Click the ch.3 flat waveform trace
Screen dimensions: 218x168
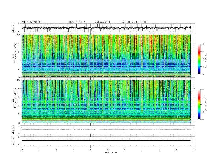[x=106, y=129]
